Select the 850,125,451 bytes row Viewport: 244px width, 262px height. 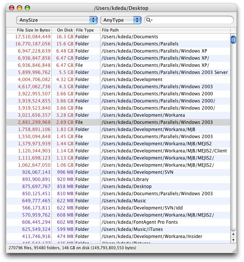(118, 193)
